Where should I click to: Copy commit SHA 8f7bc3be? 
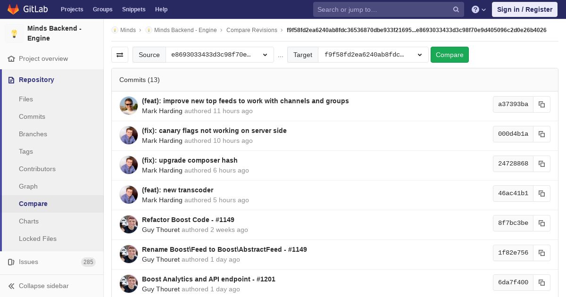click(x=541, y=223)
